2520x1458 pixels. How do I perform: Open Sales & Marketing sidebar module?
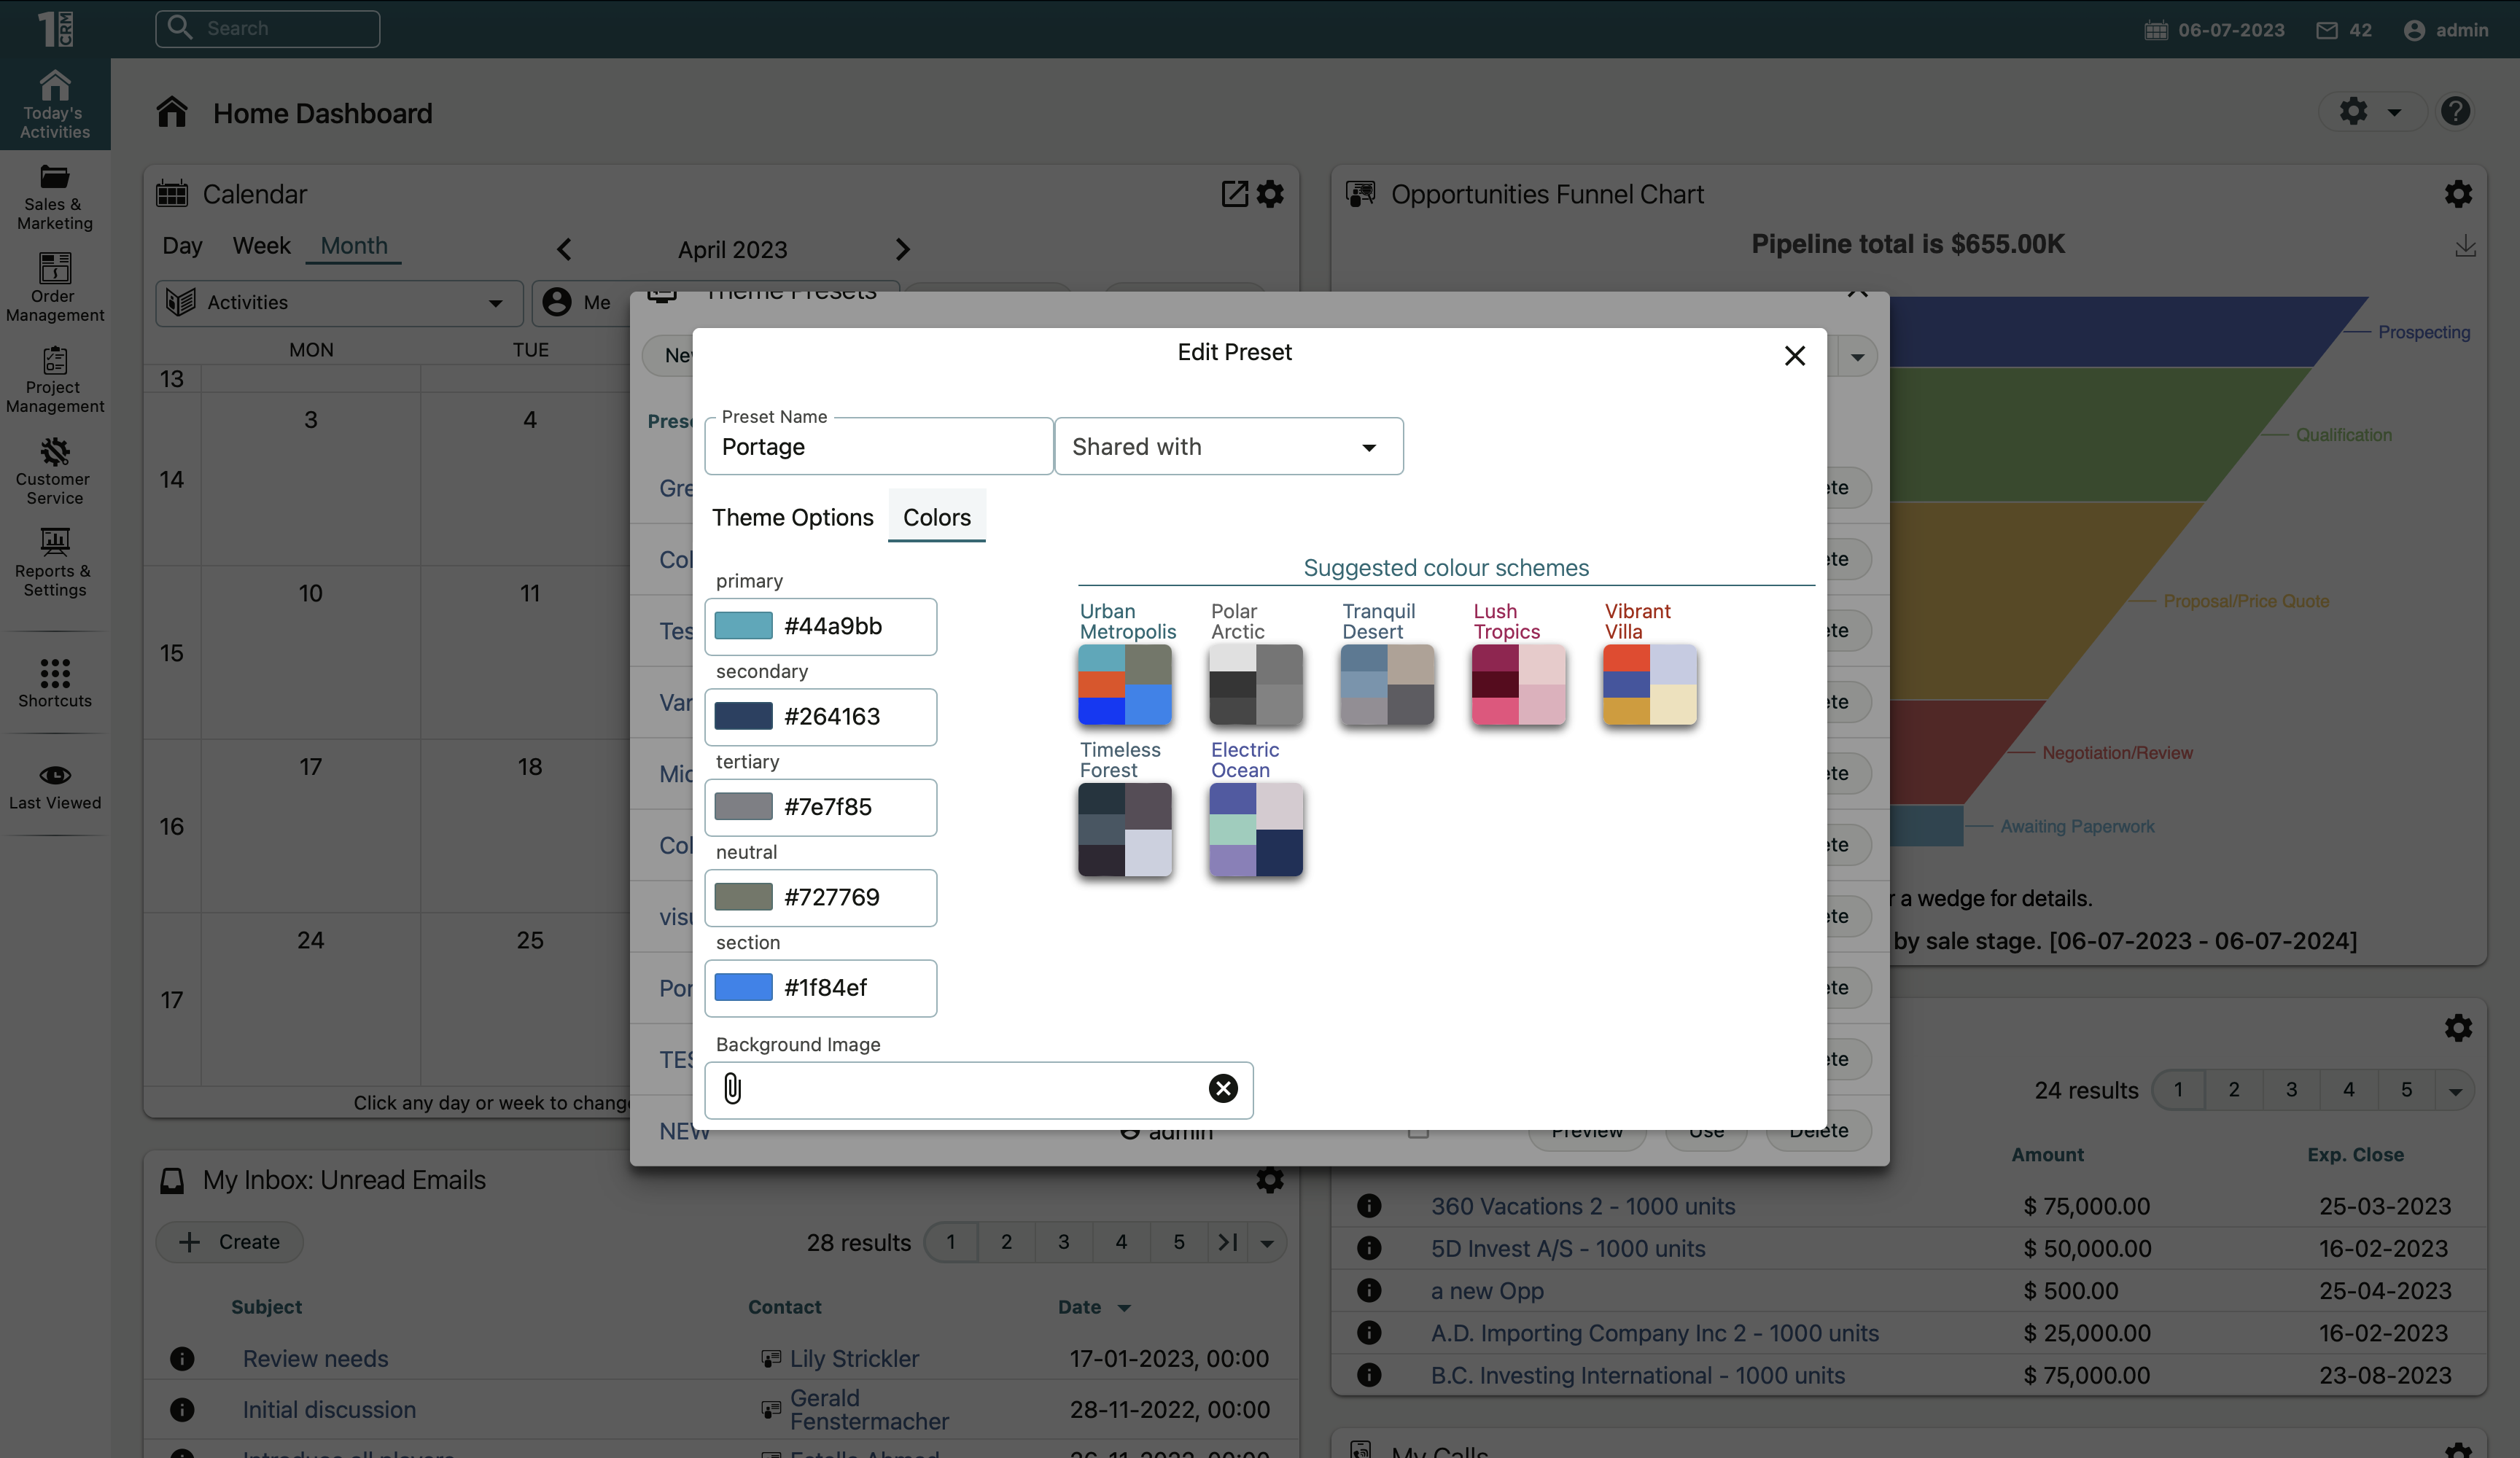pos(55,197)
